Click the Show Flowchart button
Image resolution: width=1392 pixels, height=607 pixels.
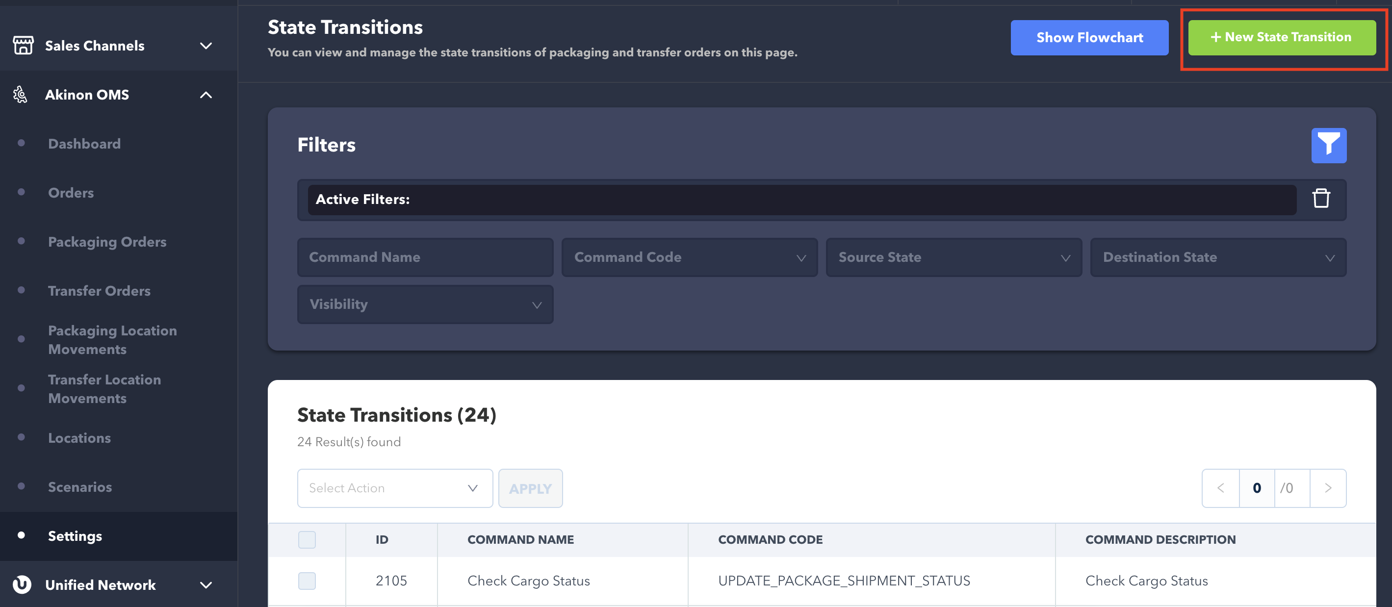[x=1089, y=38]
